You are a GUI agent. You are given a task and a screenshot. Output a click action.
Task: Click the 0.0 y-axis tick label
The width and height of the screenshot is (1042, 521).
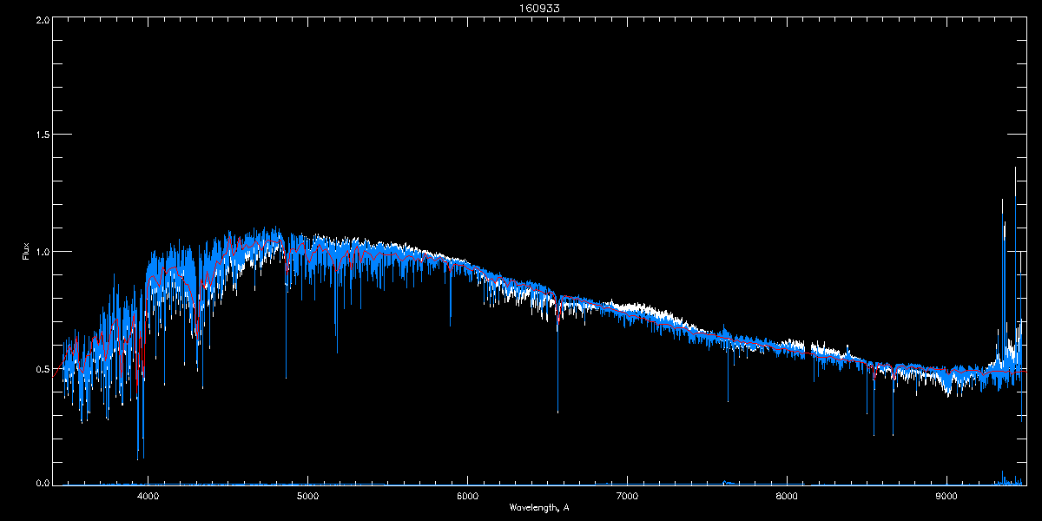pos(42,483)
